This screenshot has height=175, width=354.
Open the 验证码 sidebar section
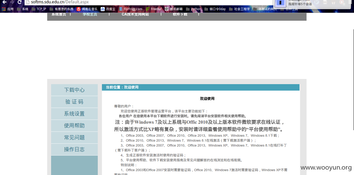74,102
